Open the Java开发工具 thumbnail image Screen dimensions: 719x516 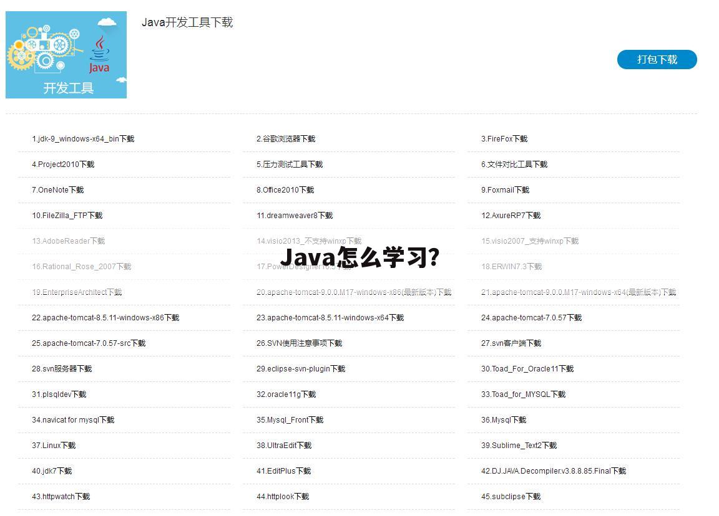click(x=66, y=54)
